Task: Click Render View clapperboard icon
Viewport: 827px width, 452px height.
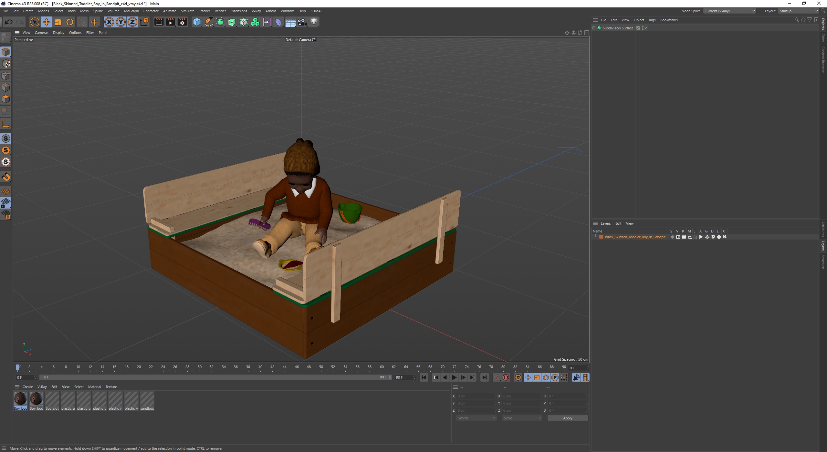Action: tap(159, 22)
